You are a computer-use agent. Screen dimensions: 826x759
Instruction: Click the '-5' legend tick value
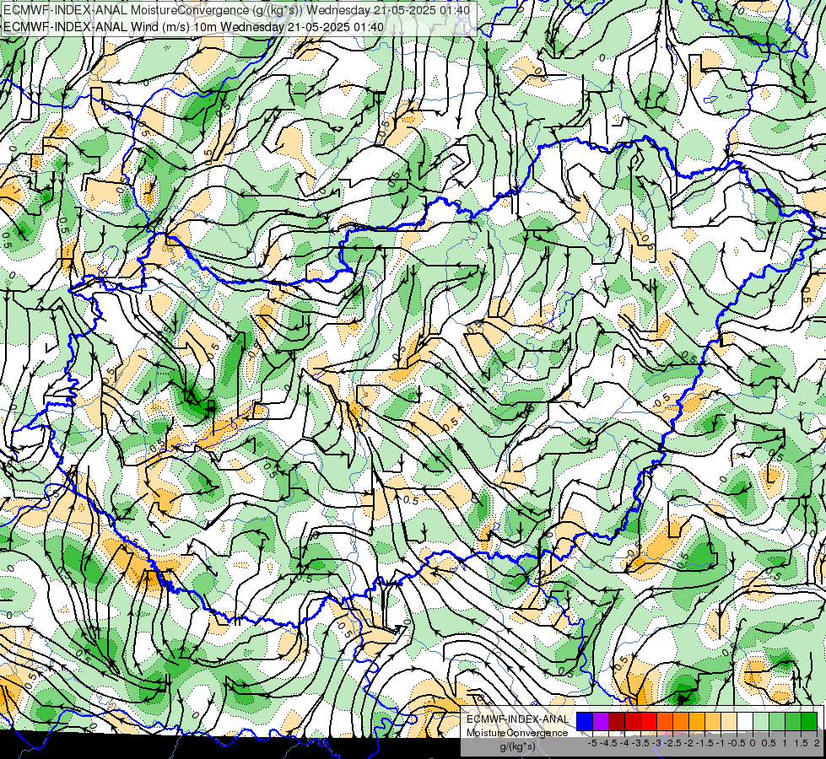(592, 743)
